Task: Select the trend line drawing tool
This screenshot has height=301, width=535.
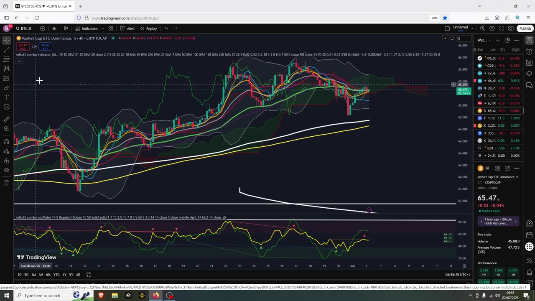Action: [7, 50]
